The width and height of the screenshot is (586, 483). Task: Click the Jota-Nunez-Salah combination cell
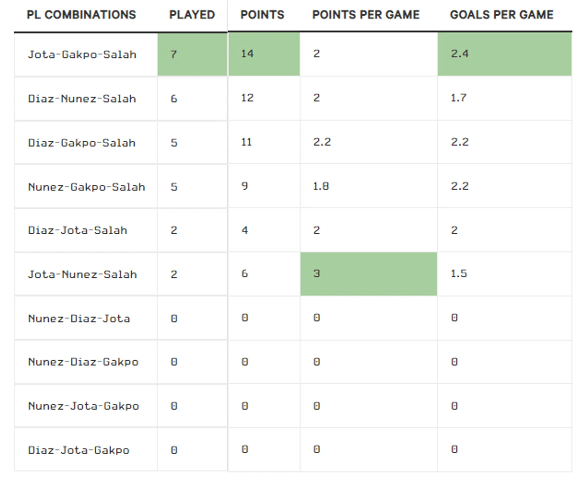tap(82, 275)
